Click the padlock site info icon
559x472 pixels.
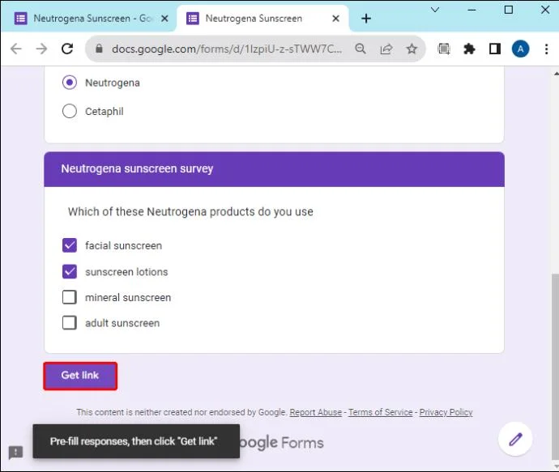coord(99,49)
